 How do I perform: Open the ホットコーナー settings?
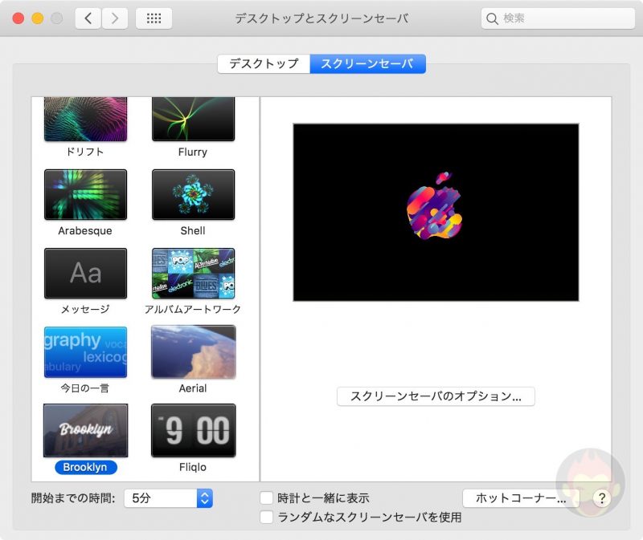(520, 497)
